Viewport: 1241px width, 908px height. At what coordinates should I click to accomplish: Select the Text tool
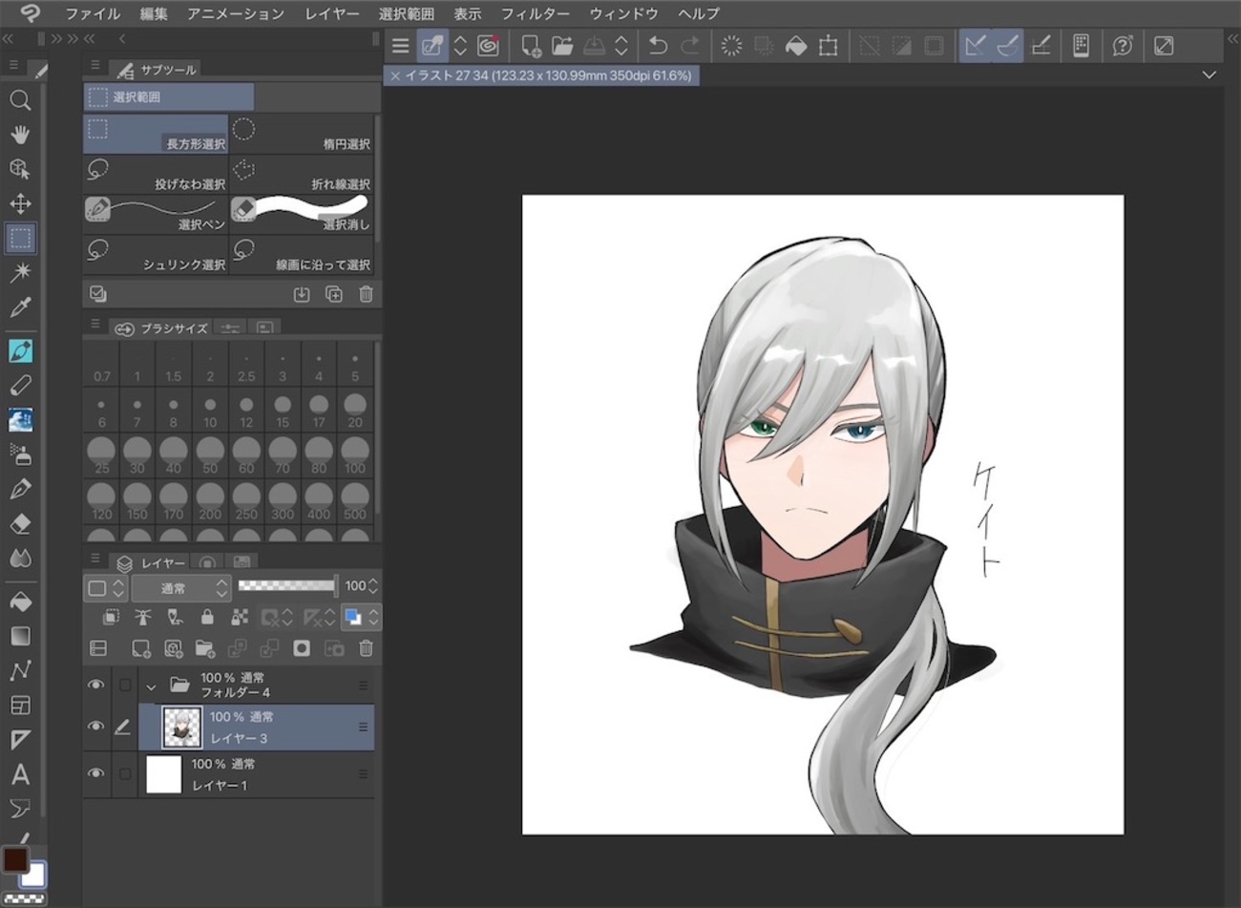click(x=20, y=774)
